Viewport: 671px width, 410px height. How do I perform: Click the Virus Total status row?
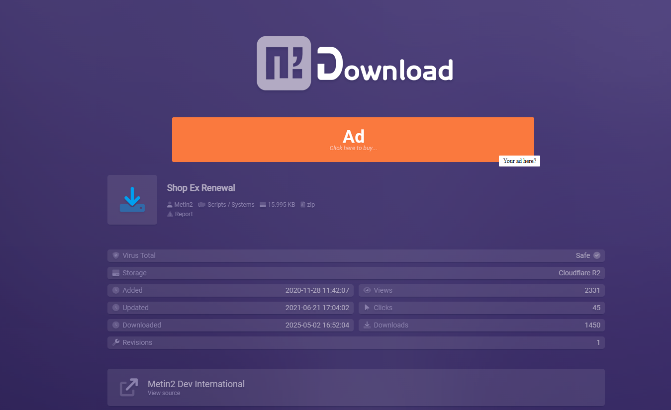pos(356,255)
